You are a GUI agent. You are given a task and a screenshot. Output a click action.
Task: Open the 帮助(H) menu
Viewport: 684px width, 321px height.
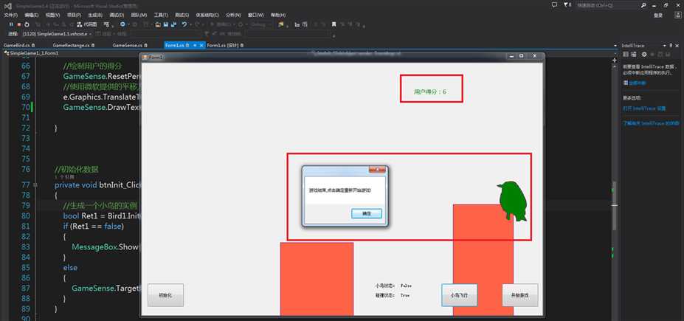click(x=277, y=15)
